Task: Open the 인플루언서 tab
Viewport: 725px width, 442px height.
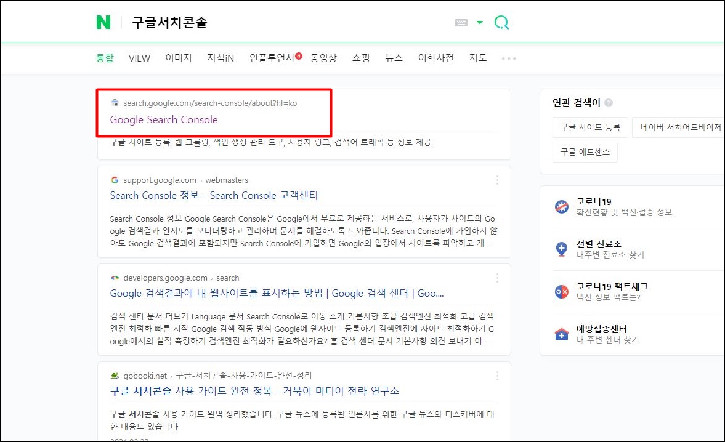Action: coord(272,58)
